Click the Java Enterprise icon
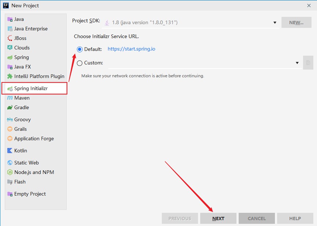 (10, 29)
